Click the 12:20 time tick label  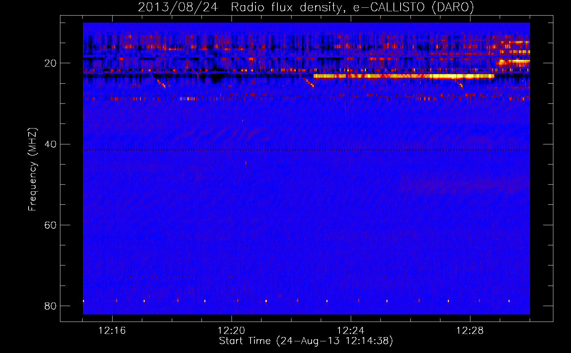pyautogui.click(x=231, y=331)
